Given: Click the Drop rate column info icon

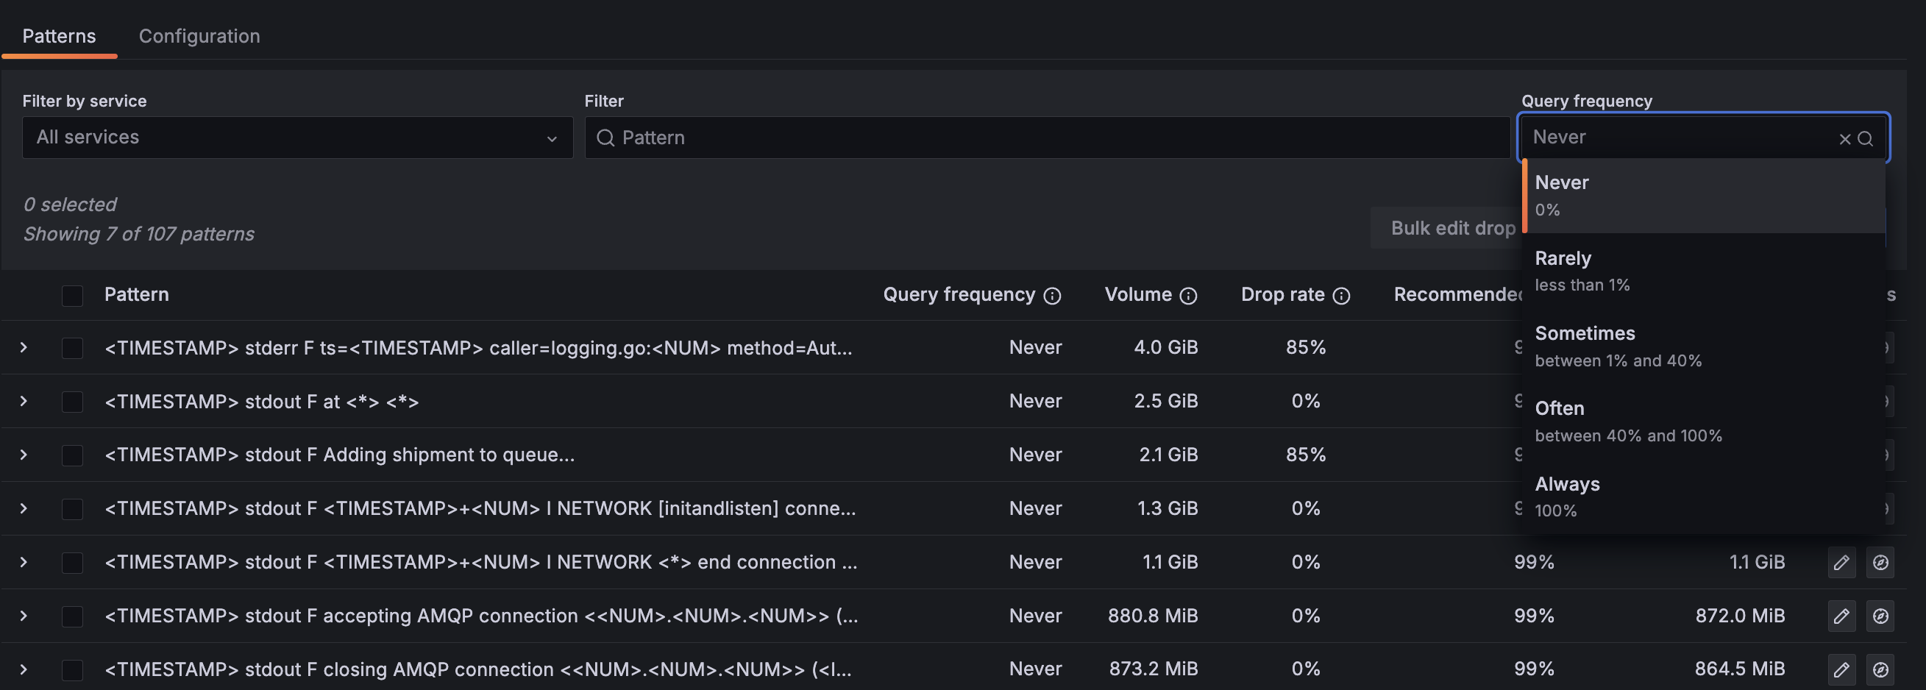Looking at the screenshot, I should click(x=1341, y=296).
